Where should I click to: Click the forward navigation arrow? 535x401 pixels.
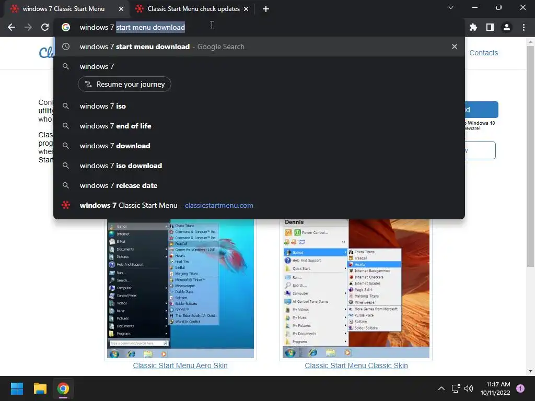coord(28,27)
